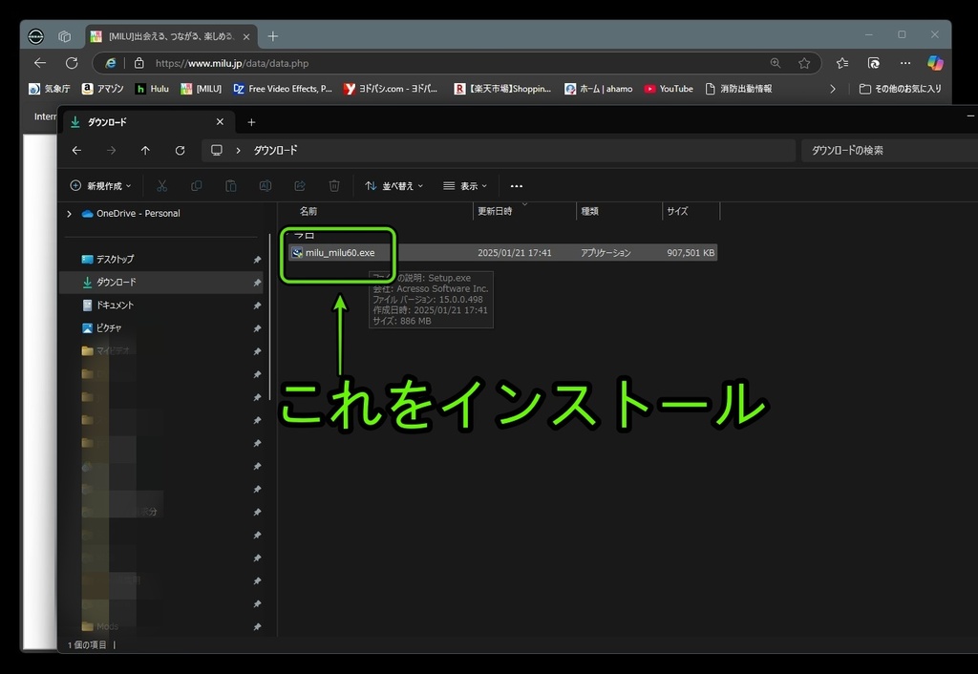978x674 pixels.
Task: Open デスクトップ in the sidebar
Action: pos(107,259)
